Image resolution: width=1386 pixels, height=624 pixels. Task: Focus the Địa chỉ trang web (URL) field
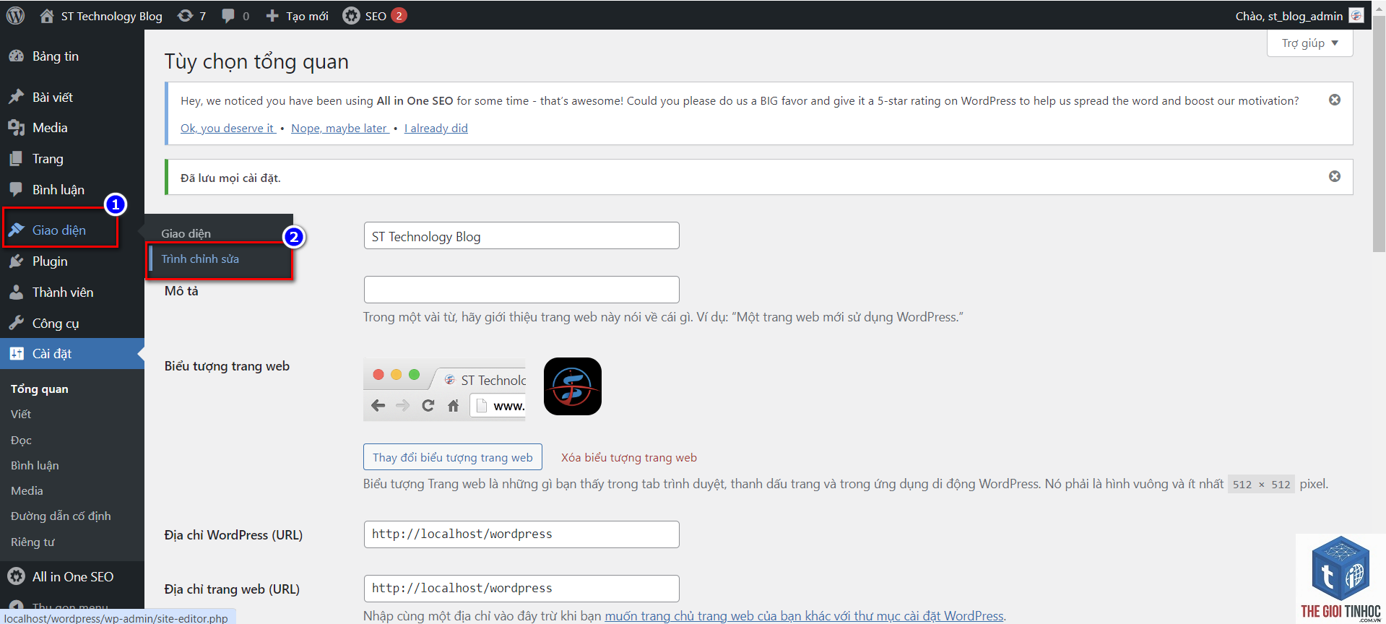(x=521, y=589)
